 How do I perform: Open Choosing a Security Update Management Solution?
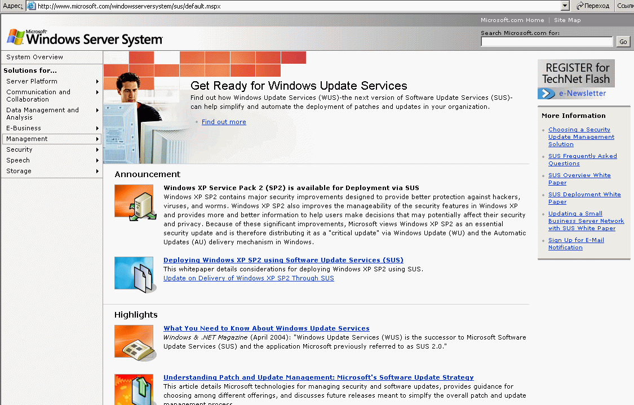(581, 137)
